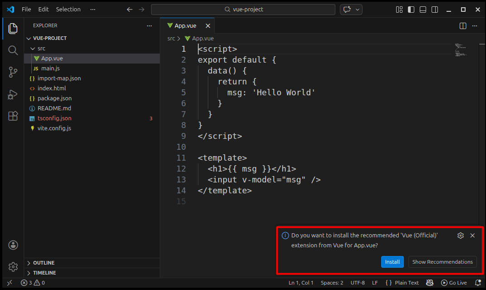
Task: Open vite.config.js in explorer
Action: tap(92, 128)
